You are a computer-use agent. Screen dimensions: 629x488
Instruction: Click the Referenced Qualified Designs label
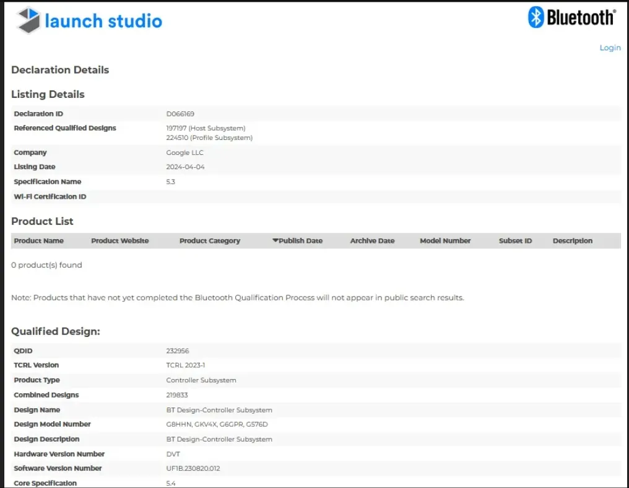65,128
